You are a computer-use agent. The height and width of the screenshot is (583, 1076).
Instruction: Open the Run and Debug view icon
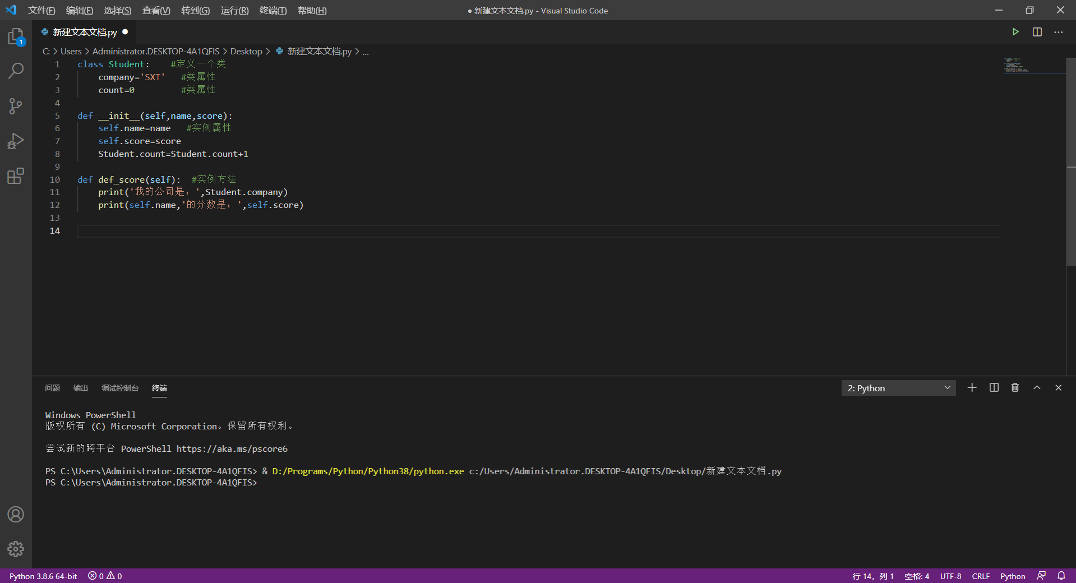point(16,141)
